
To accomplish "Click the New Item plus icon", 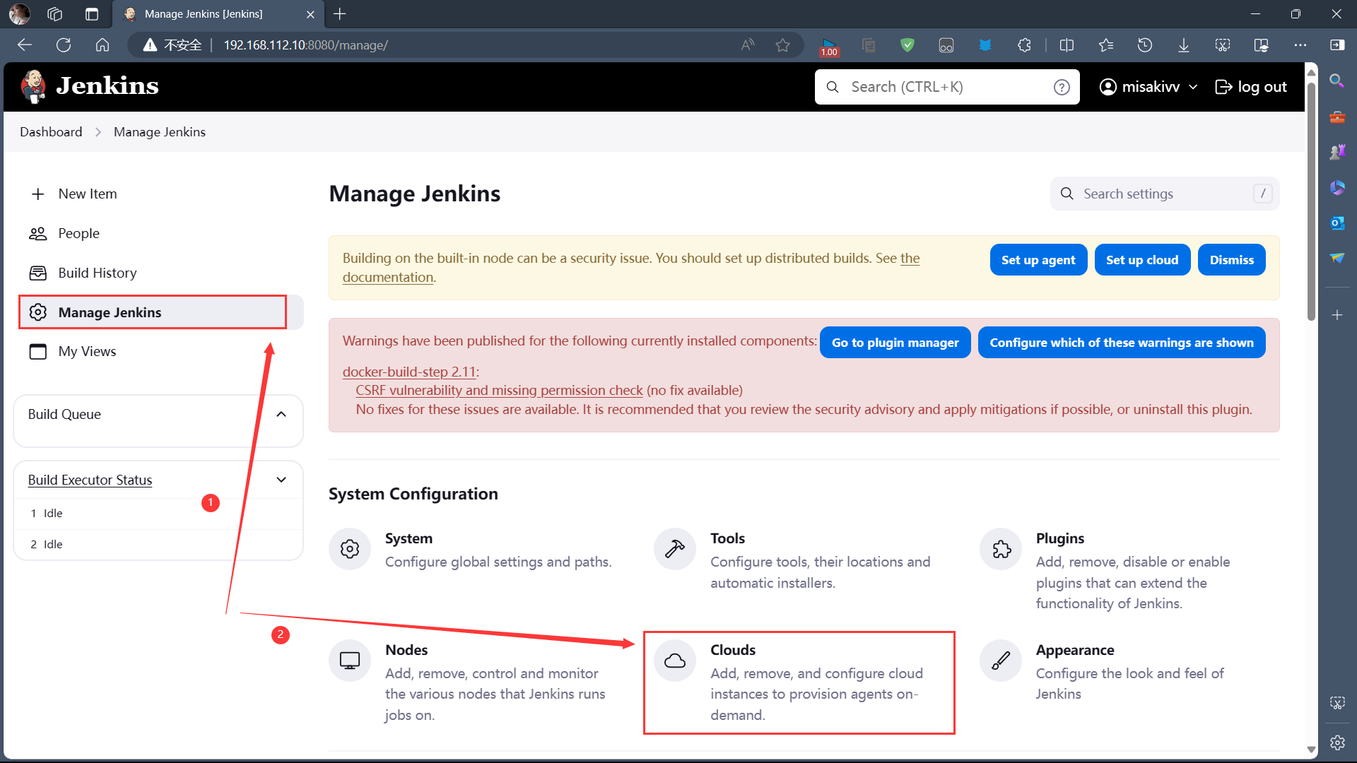I will click(x=38, y=194).
